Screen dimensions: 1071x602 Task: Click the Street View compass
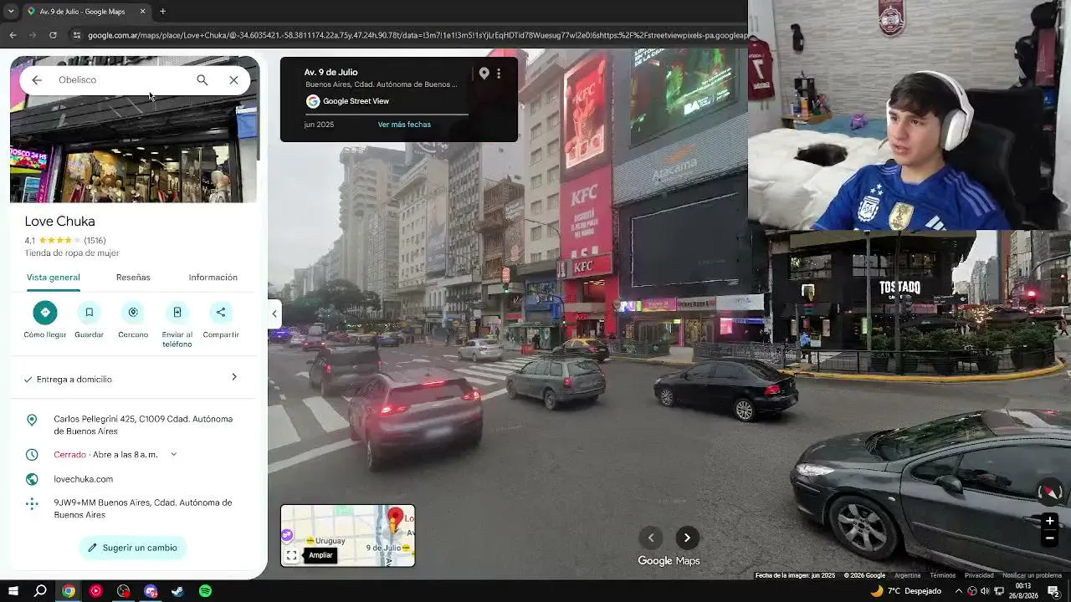[1050, 492]
